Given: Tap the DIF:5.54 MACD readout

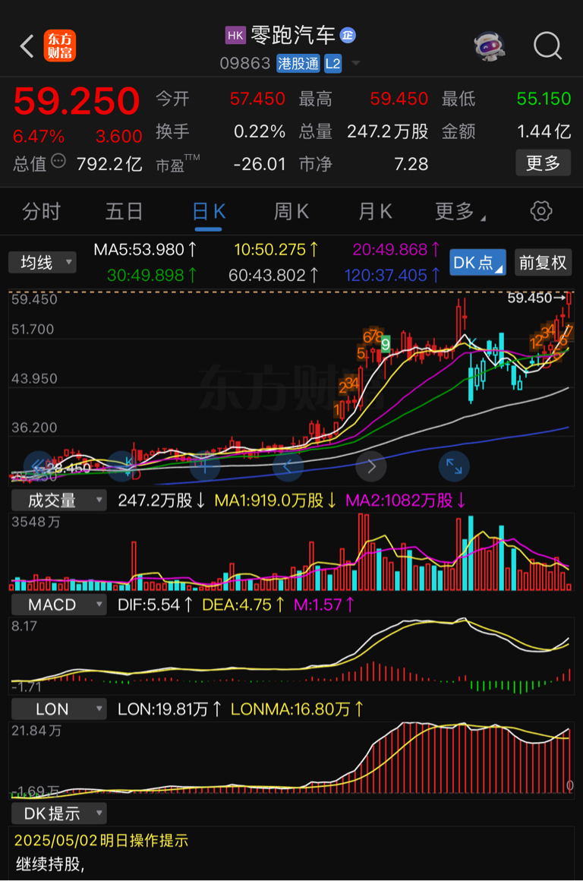Looking at the screenshot, I should coord(155,605).
